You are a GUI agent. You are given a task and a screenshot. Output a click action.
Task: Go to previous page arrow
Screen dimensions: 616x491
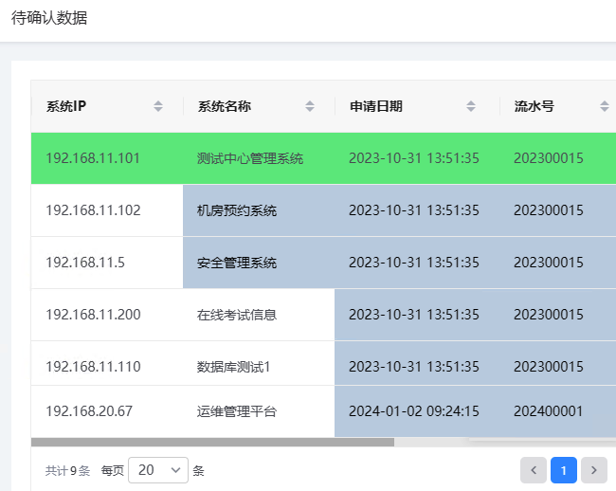coord(534,470)
